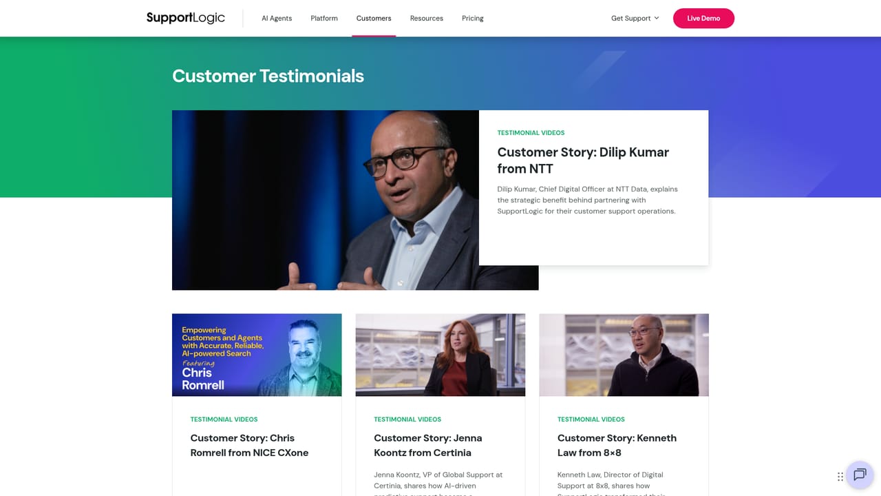This screenshot has width=881, height=496.
Task: Select the Customers nav item
Action: pos(374,19)
